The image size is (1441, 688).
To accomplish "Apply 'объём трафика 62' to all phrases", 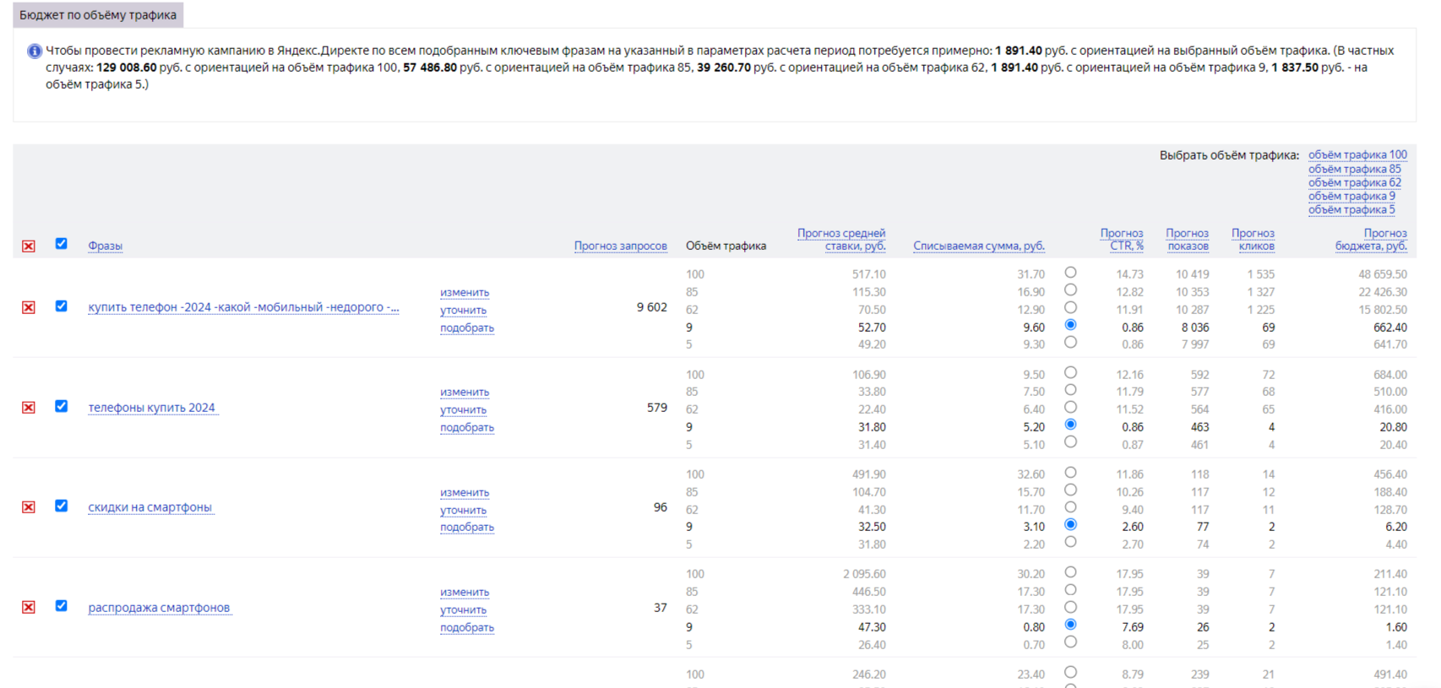I will tap(1355, 183).
